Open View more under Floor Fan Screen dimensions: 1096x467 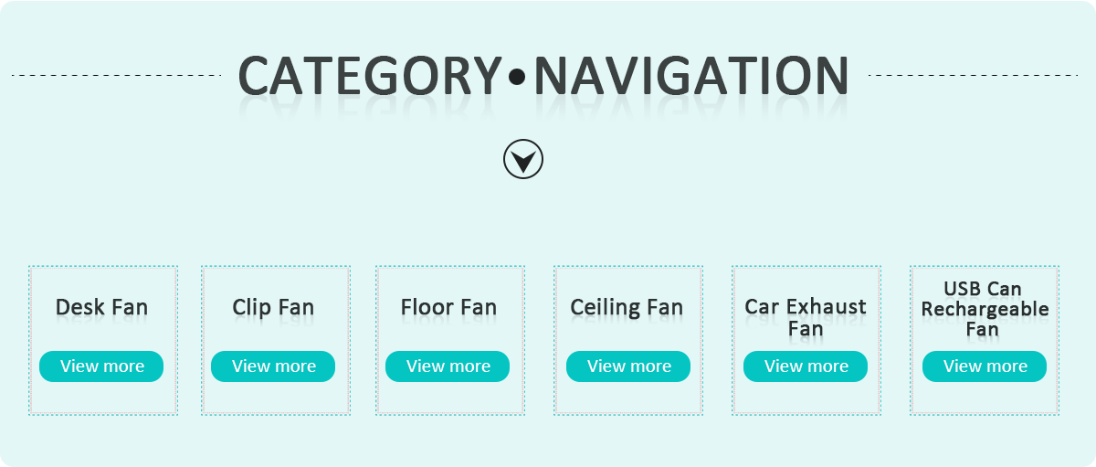pos(448,366)
